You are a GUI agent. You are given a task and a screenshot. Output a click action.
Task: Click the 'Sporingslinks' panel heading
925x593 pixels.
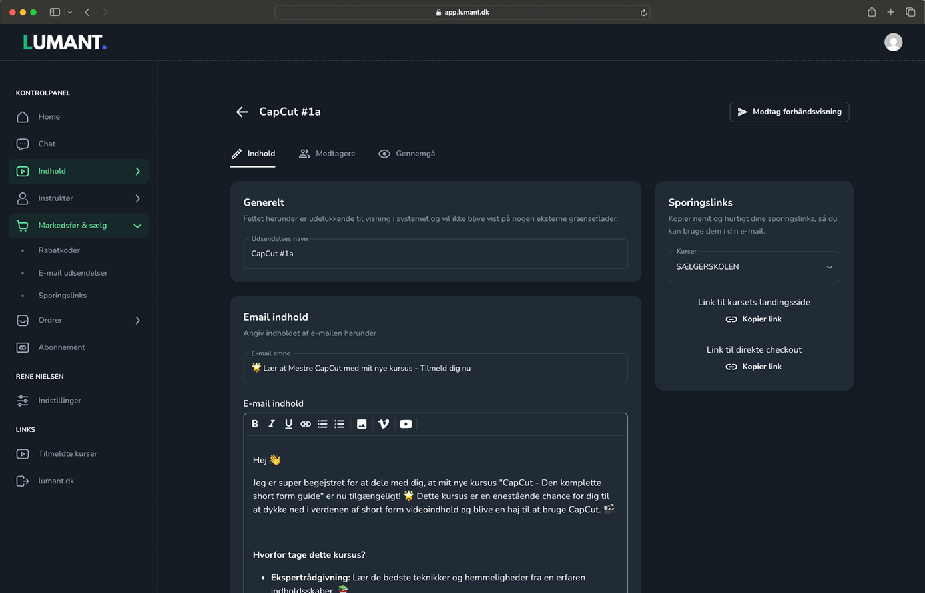[700, 202]
